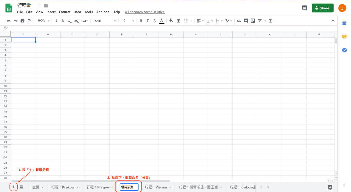This screenshot has width=351, height=192.
Task: Click the insert link icon
Action: coord(239,21)
